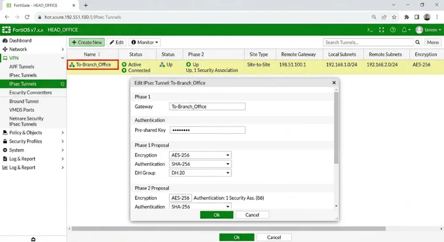Open Phase 1 Authentication SHA-256 dropdown
Image resolution: width=444 pixels, height=242 pixels.
pyautogui.click(x=200, y=164)
